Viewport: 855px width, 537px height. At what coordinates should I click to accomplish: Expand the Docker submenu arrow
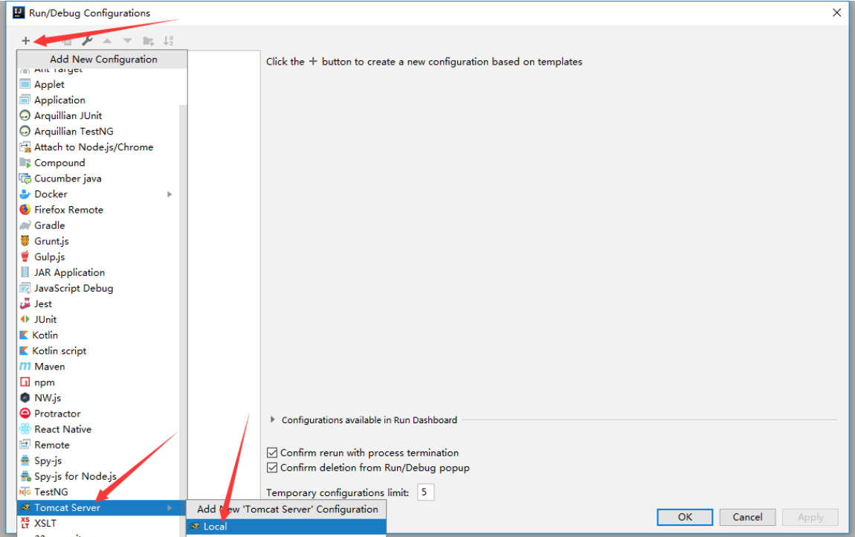point(170,194)
